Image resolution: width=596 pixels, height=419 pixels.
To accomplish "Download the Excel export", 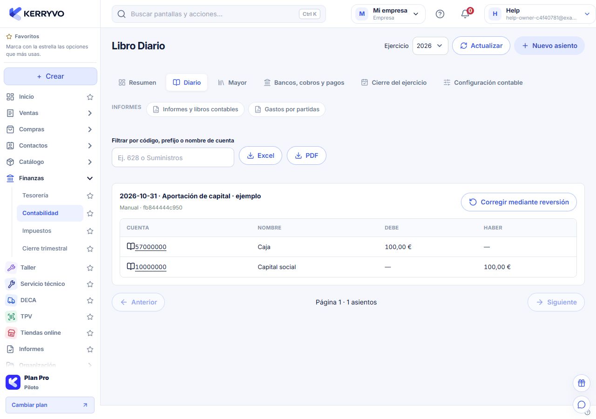I will click(x=260, y=155).
